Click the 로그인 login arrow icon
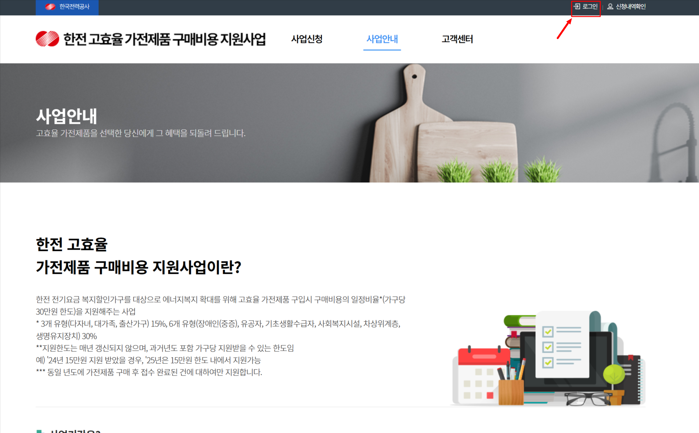 (x=577, y=6)
